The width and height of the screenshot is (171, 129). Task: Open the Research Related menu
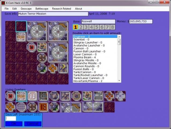pos(61,9)
